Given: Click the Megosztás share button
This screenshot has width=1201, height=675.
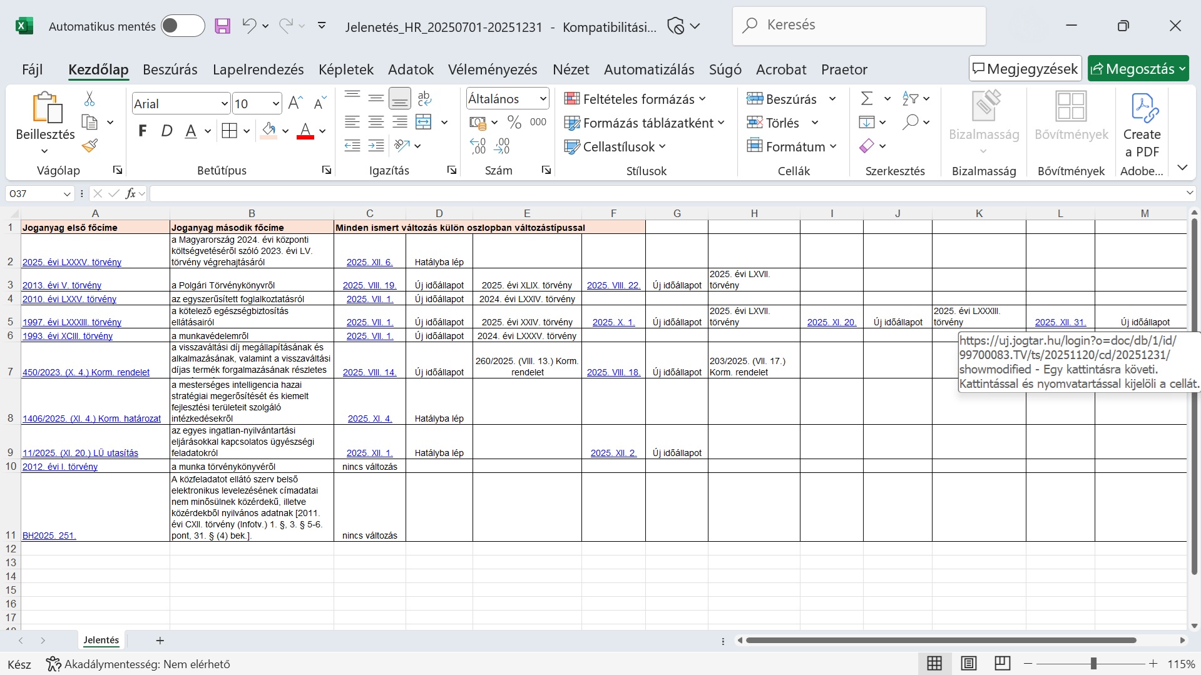Looking at the screenshot, I should tap(1132, 69).
